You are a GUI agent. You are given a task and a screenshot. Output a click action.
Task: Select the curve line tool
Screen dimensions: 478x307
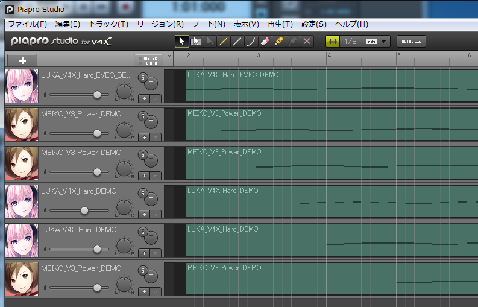251,41
